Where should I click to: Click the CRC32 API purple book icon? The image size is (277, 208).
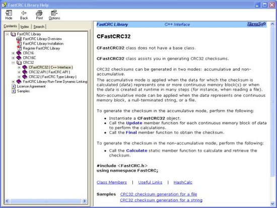tap(25, 72)
